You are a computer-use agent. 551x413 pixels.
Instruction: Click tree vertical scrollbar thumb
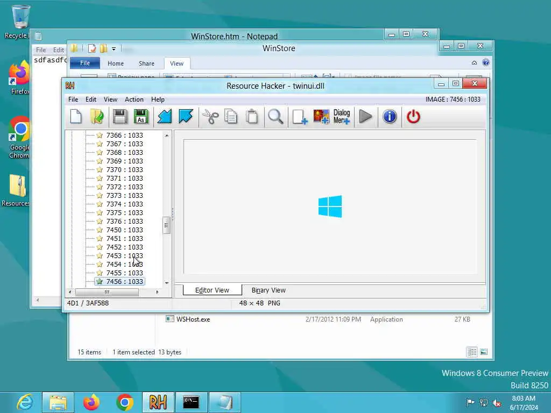167,225
